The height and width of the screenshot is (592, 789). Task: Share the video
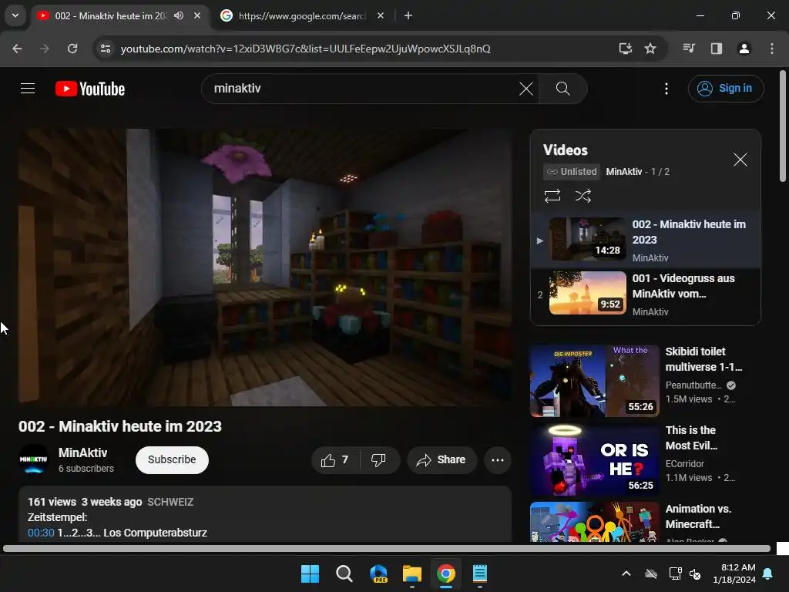click(x=442, y=460)
